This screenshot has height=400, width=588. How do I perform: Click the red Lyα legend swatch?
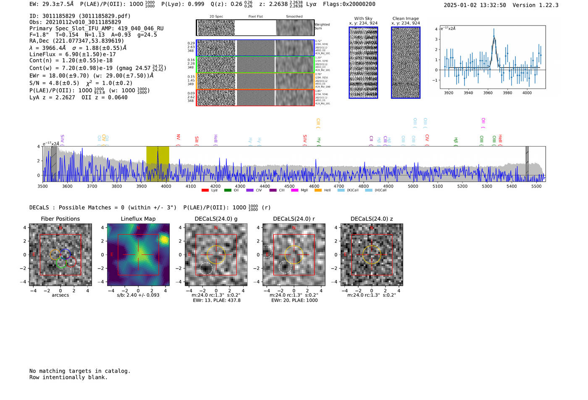[205, 190]
